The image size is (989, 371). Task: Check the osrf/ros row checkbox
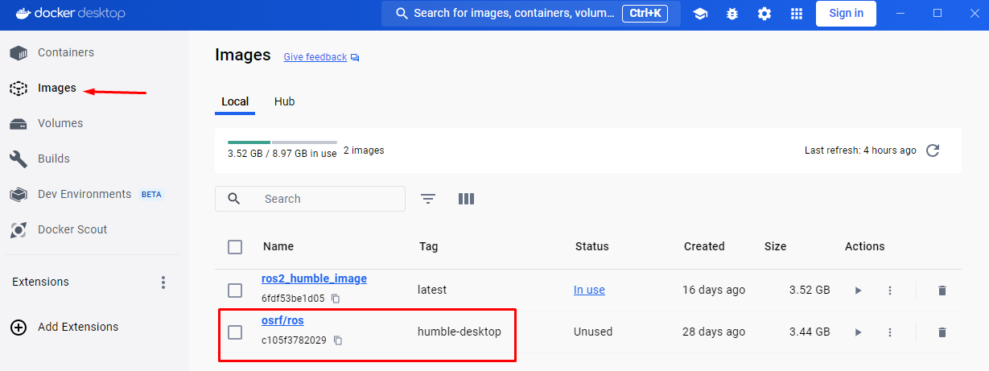click(x=235, y=332)
